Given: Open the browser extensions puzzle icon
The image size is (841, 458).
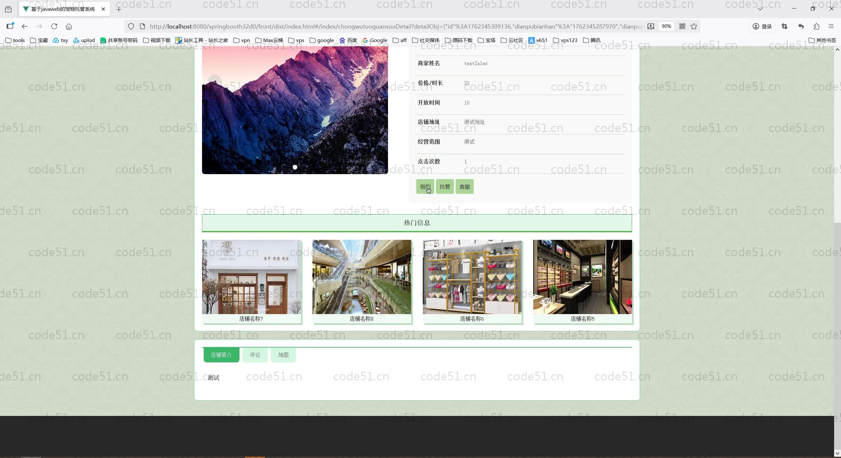Looking at the screenshot, I should point(816,26).
